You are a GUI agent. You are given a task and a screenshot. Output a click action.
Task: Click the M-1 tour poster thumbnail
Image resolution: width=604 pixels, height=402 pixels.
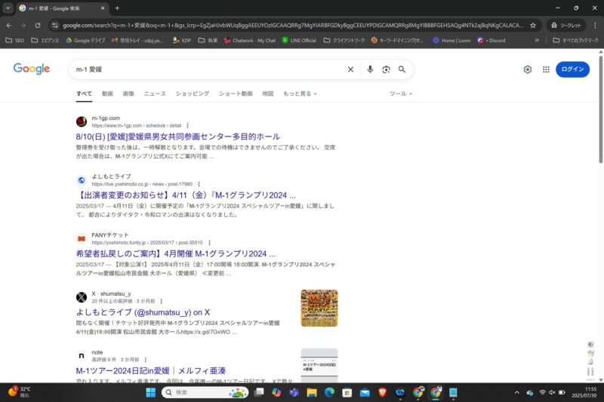point(319,308)
